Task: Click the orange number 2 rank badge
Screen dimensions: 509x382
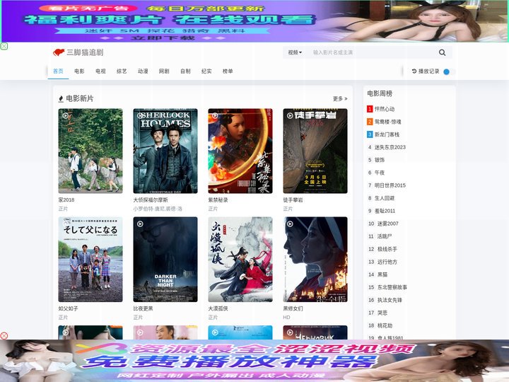Action: (370, 122)
